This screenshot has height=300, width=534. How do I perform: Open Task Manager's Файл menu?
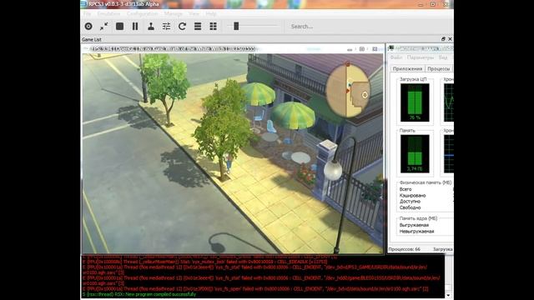[x=395, y=57]
